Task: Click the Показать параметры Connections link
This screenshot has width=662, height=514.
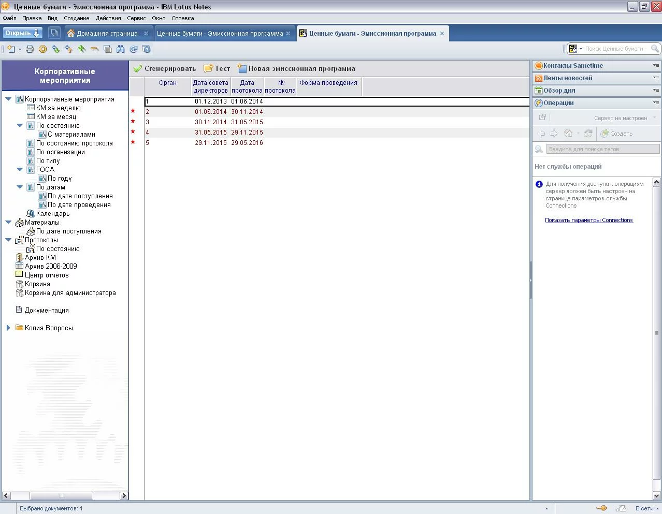Action: point(588,220)
